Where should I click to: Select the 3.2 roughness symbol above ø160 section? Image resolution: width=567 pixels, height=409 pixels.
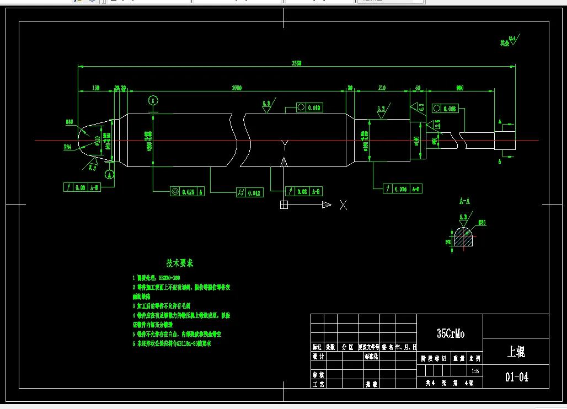click(x=383, y=111)
